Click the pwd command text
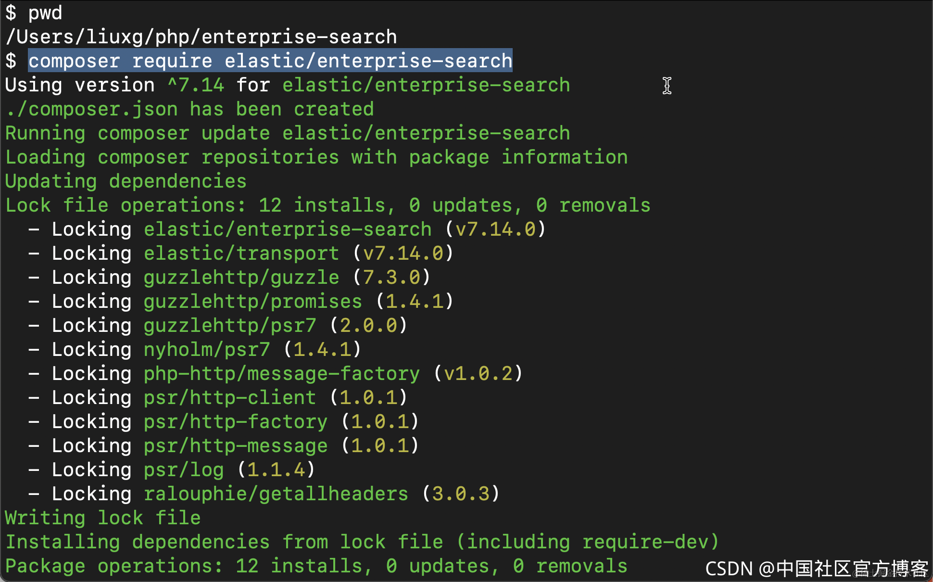 pos(45,13)
